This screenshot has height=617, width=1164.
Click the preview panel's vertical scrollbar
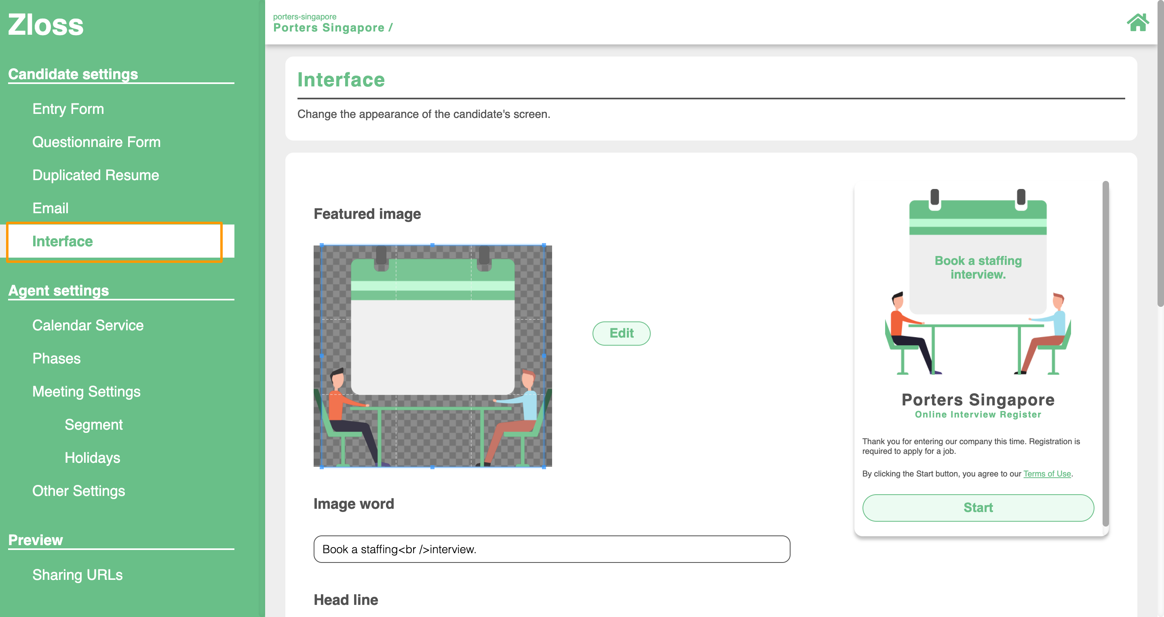pyautogui.click(x=1105, y=353)
